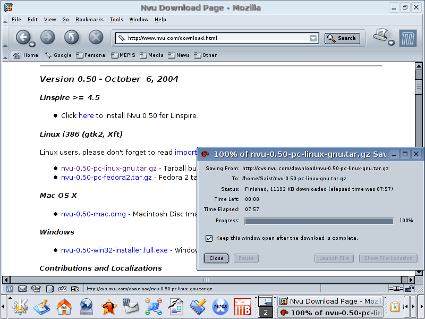Go back with the Back arrow button
425x319 pixels.
tap(23, 37)
